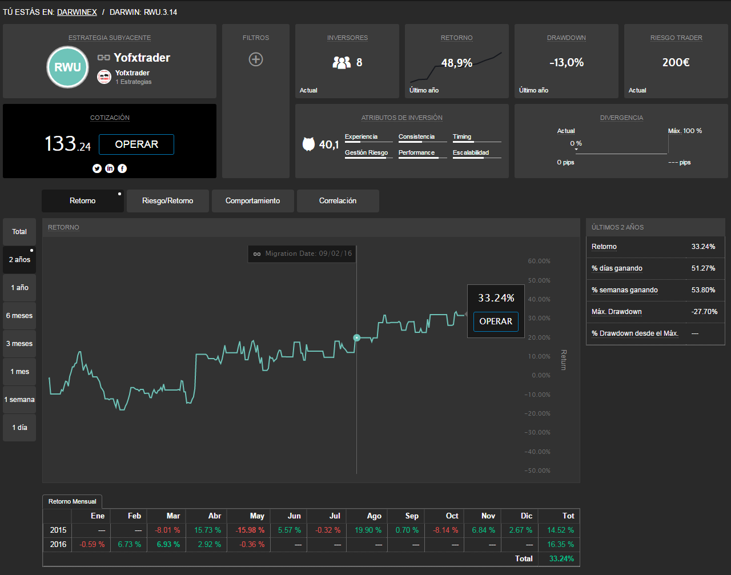
Task: Open the Riesgo/Retorno tab
Action: point(167,201)
